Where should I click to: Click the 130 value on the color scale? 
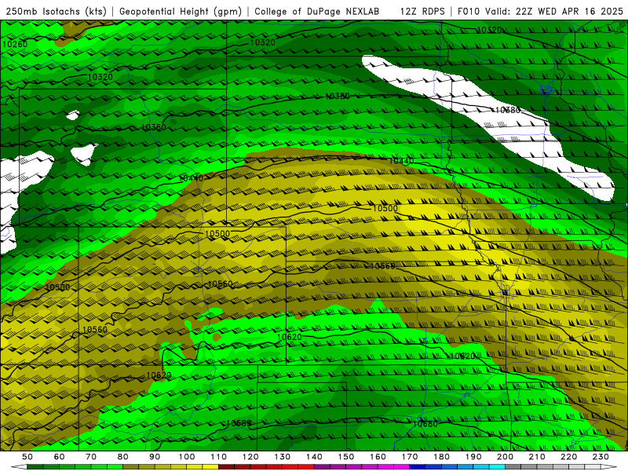(283, 457)
